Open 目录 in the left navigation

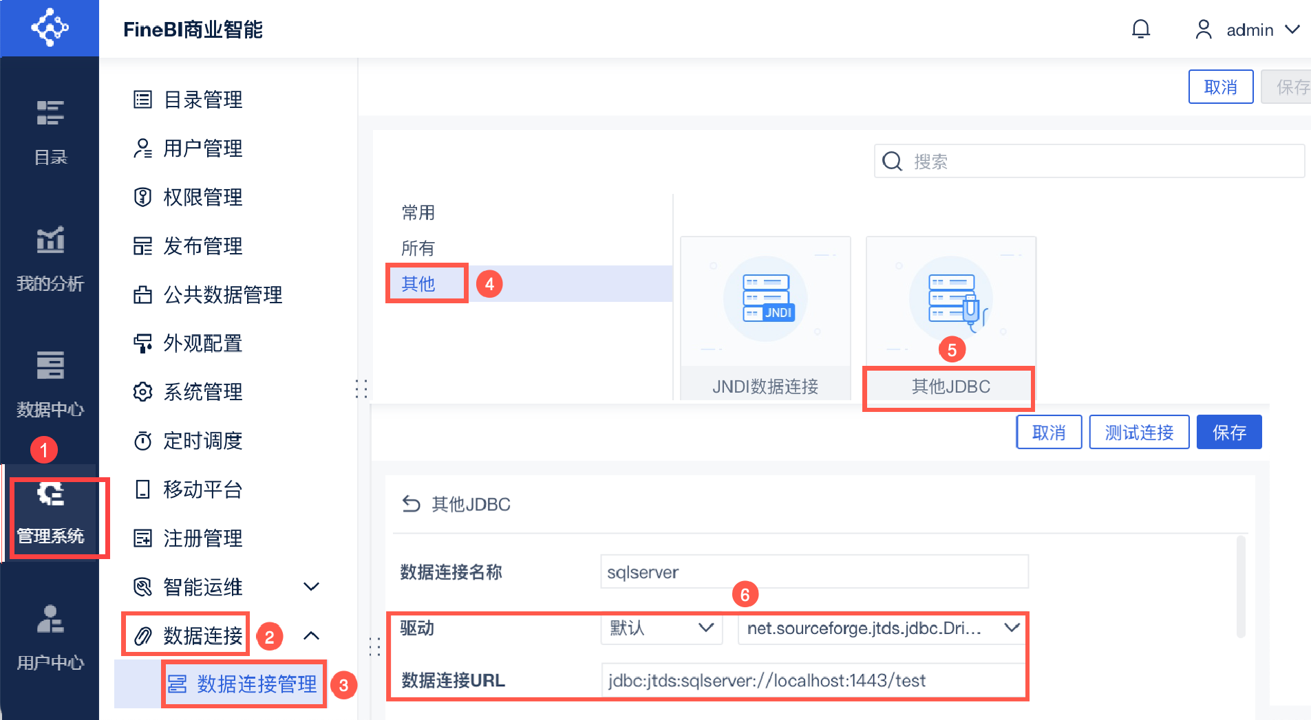coord(50,132)
